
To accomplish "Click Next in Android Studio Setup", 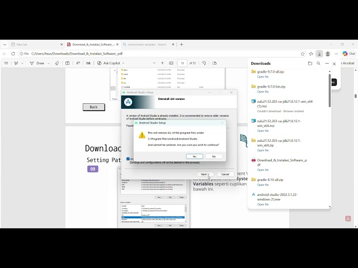I will [205, 174].
